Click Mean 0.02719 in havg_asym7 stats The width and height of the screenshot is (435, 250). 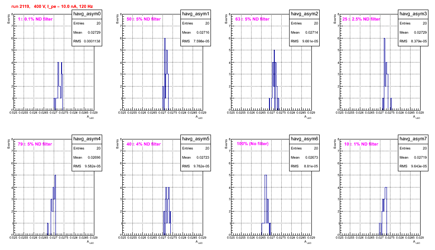click(413, 157)
